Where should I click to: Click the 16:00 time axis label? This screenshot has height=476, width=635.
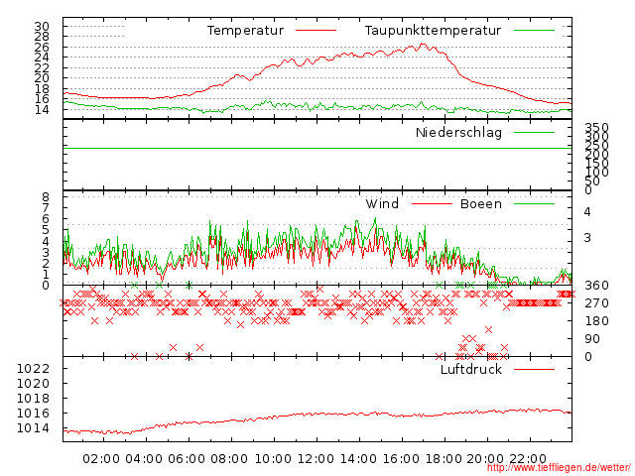(x=401, y=459)
